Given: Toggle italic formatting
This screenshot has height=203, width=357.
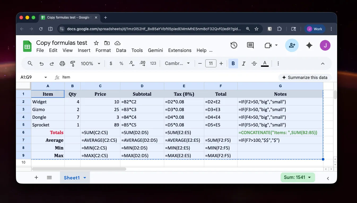Looking at the screenshot, I should click(x=243, y=64).
